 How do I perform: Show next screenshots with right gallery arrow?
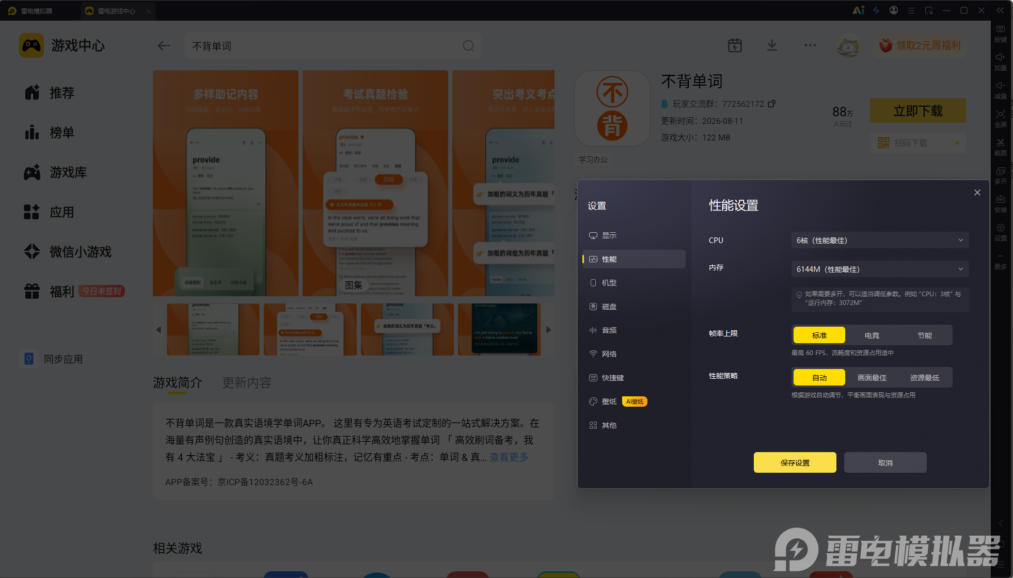coord(548,329)
